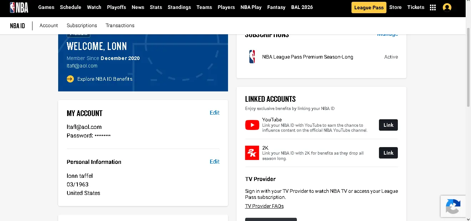The height and width of the screenshot is (221, 471).
Task: Go to Watch section
Action: (94, 7)
